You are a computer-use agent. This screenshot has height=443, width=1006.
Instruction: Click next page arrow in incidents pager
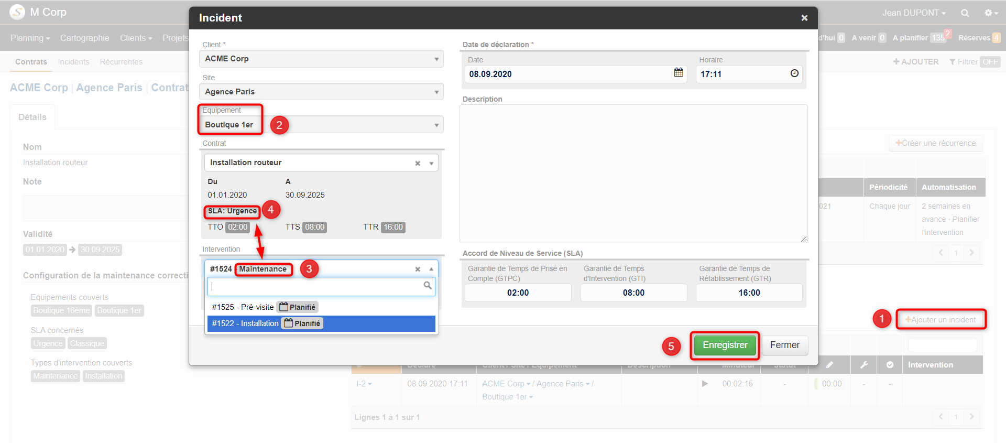971,417
